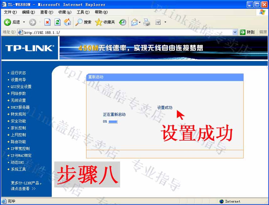Open 文件(F) menu

coord(10,12)
